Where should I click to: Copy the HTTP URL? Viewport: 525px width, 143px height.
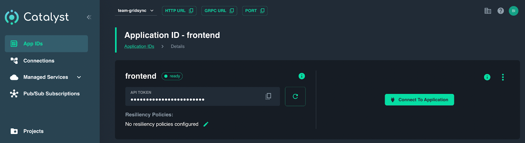(x=179, y=11)
